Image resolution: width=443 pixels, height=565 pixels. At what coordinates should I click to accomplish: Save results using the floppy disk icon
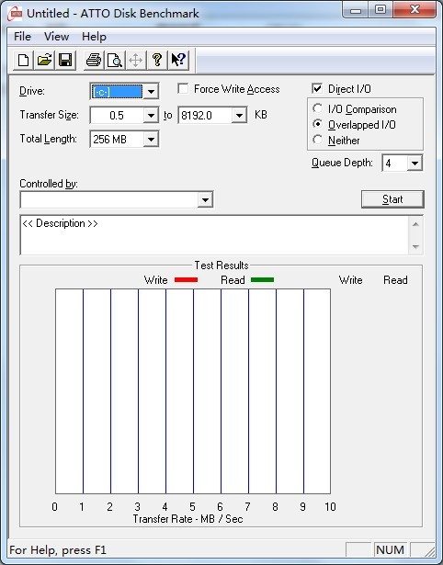coord(65,60)
